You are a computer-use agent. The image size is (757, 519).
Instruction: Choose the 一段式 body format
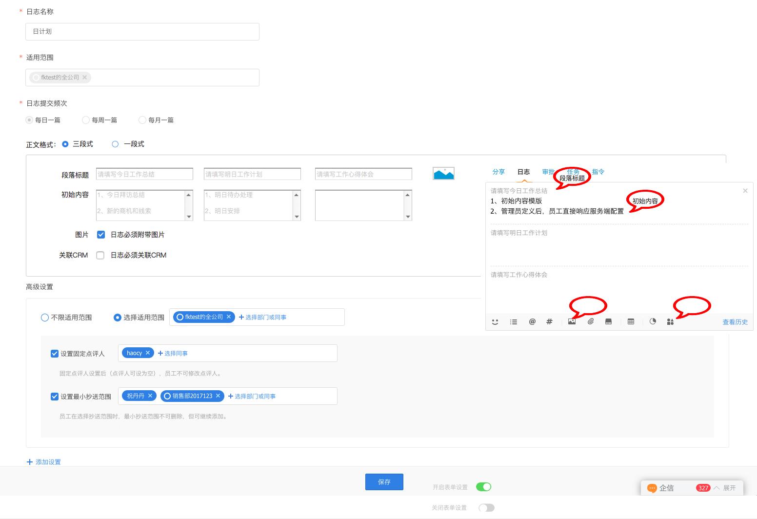(x=115, y=144)
